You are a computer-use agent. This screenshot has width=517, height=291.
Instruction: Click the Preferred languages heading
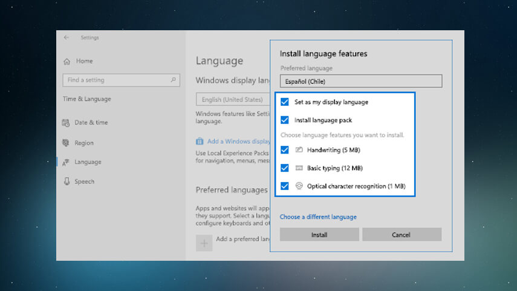tap(232, 190)
